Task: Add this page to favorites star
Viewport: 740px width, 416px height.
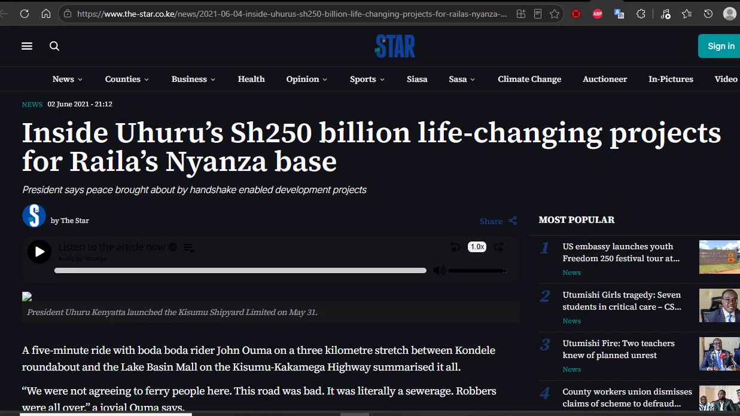Action: (555, 14)
